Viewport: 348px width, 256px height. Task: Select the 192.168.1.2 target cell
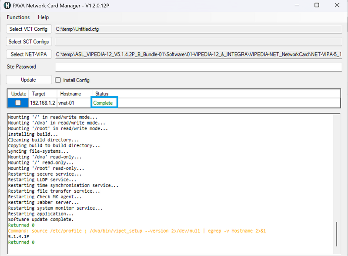(x=43, y=103)
